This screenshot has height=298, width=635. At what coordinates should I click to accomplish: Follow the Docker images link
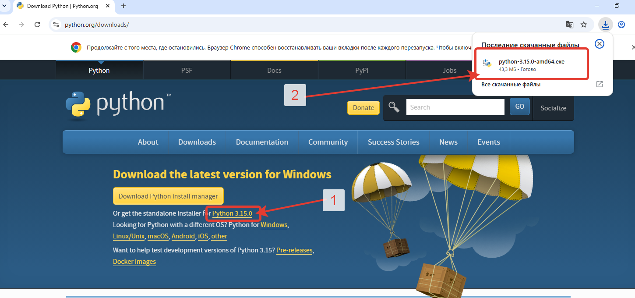point(134,262)
